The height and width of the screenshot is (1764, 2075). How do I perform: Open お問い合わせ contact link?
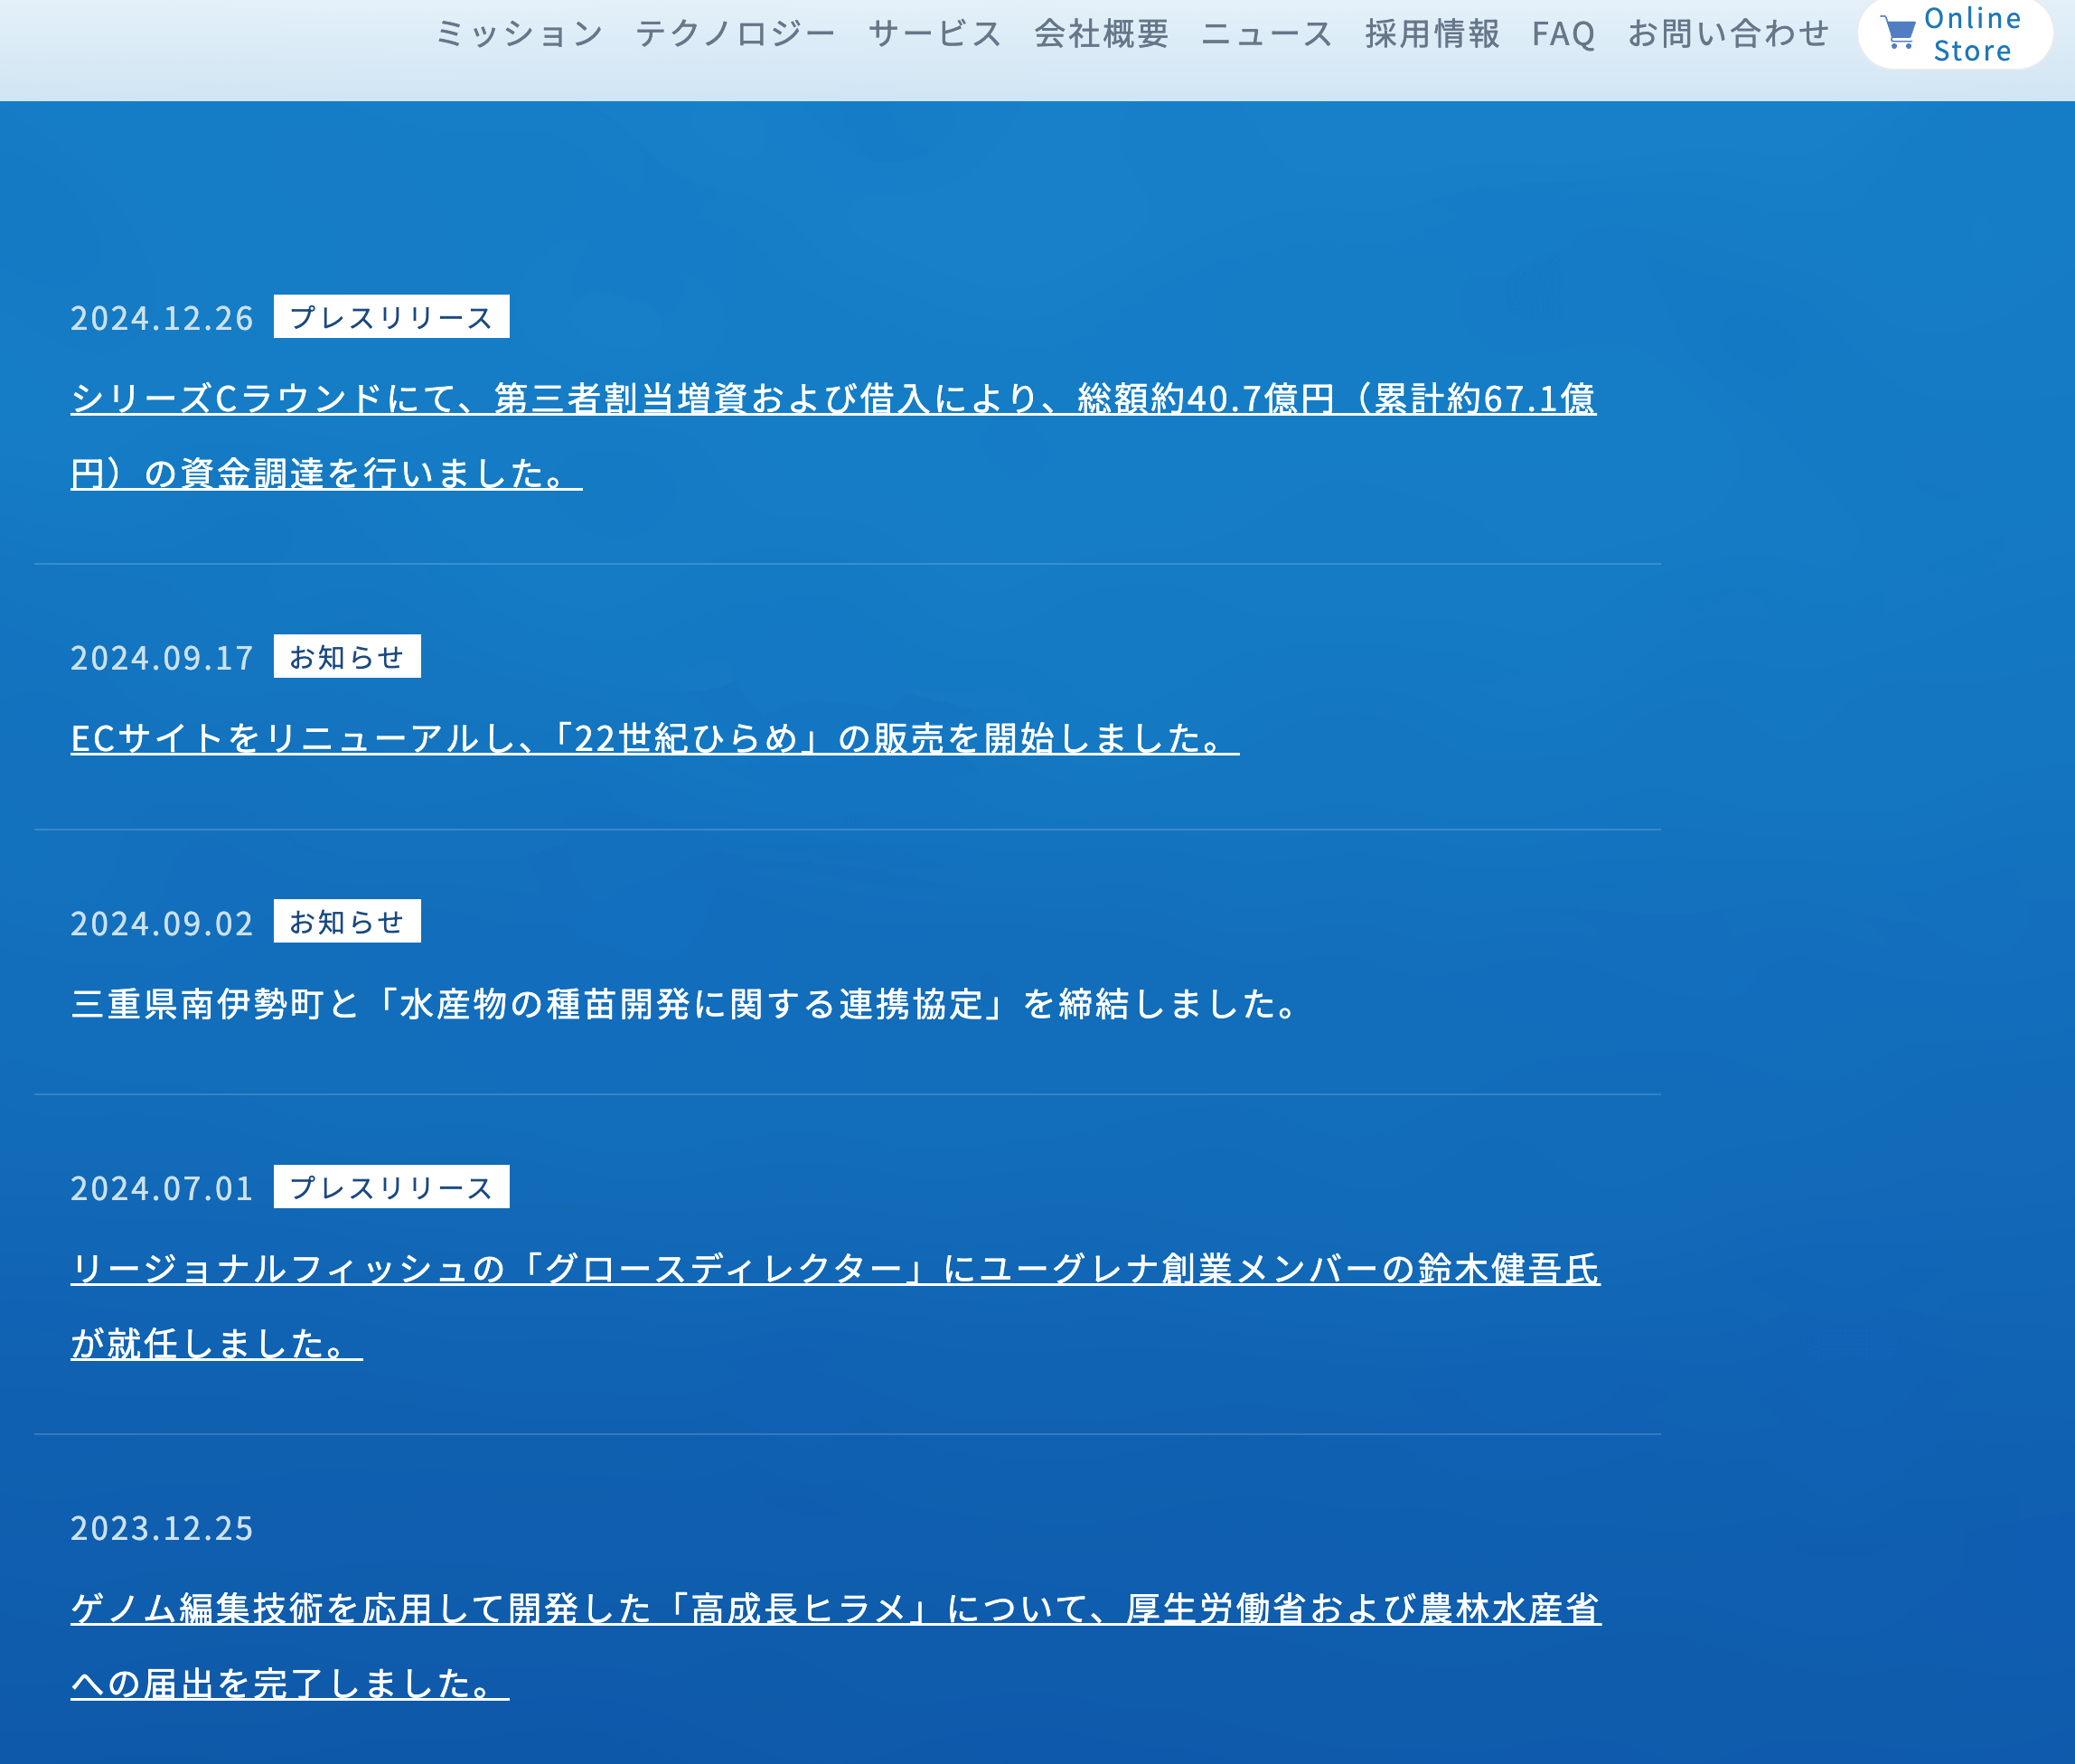click(x=1728, y=34)
